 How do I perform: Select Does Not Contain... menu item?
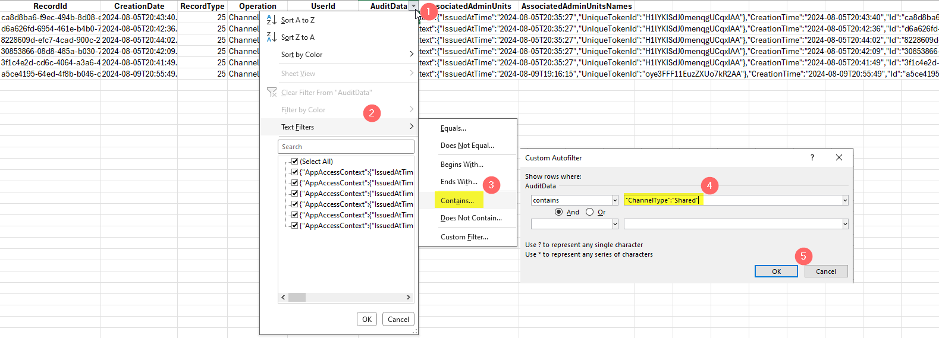(471, 218)
